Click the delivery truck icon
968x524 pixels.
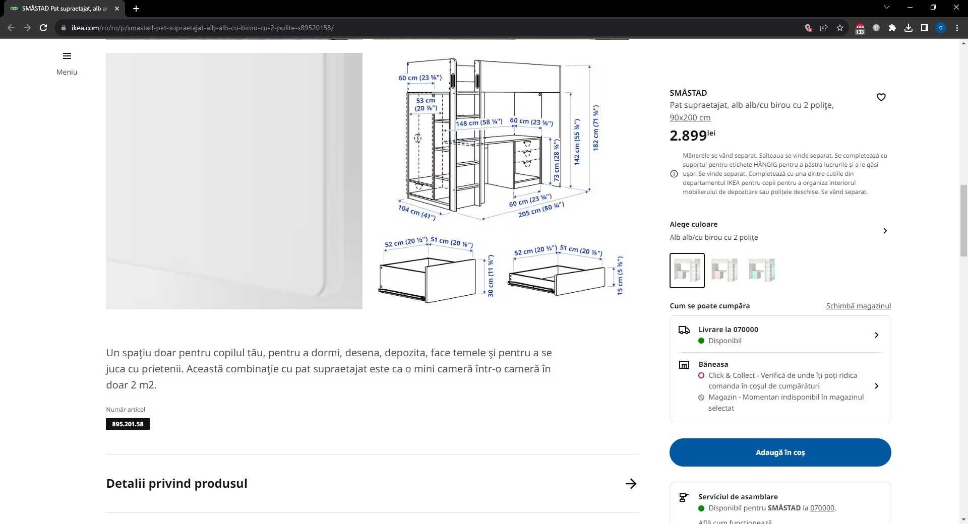tap(684, 330)
